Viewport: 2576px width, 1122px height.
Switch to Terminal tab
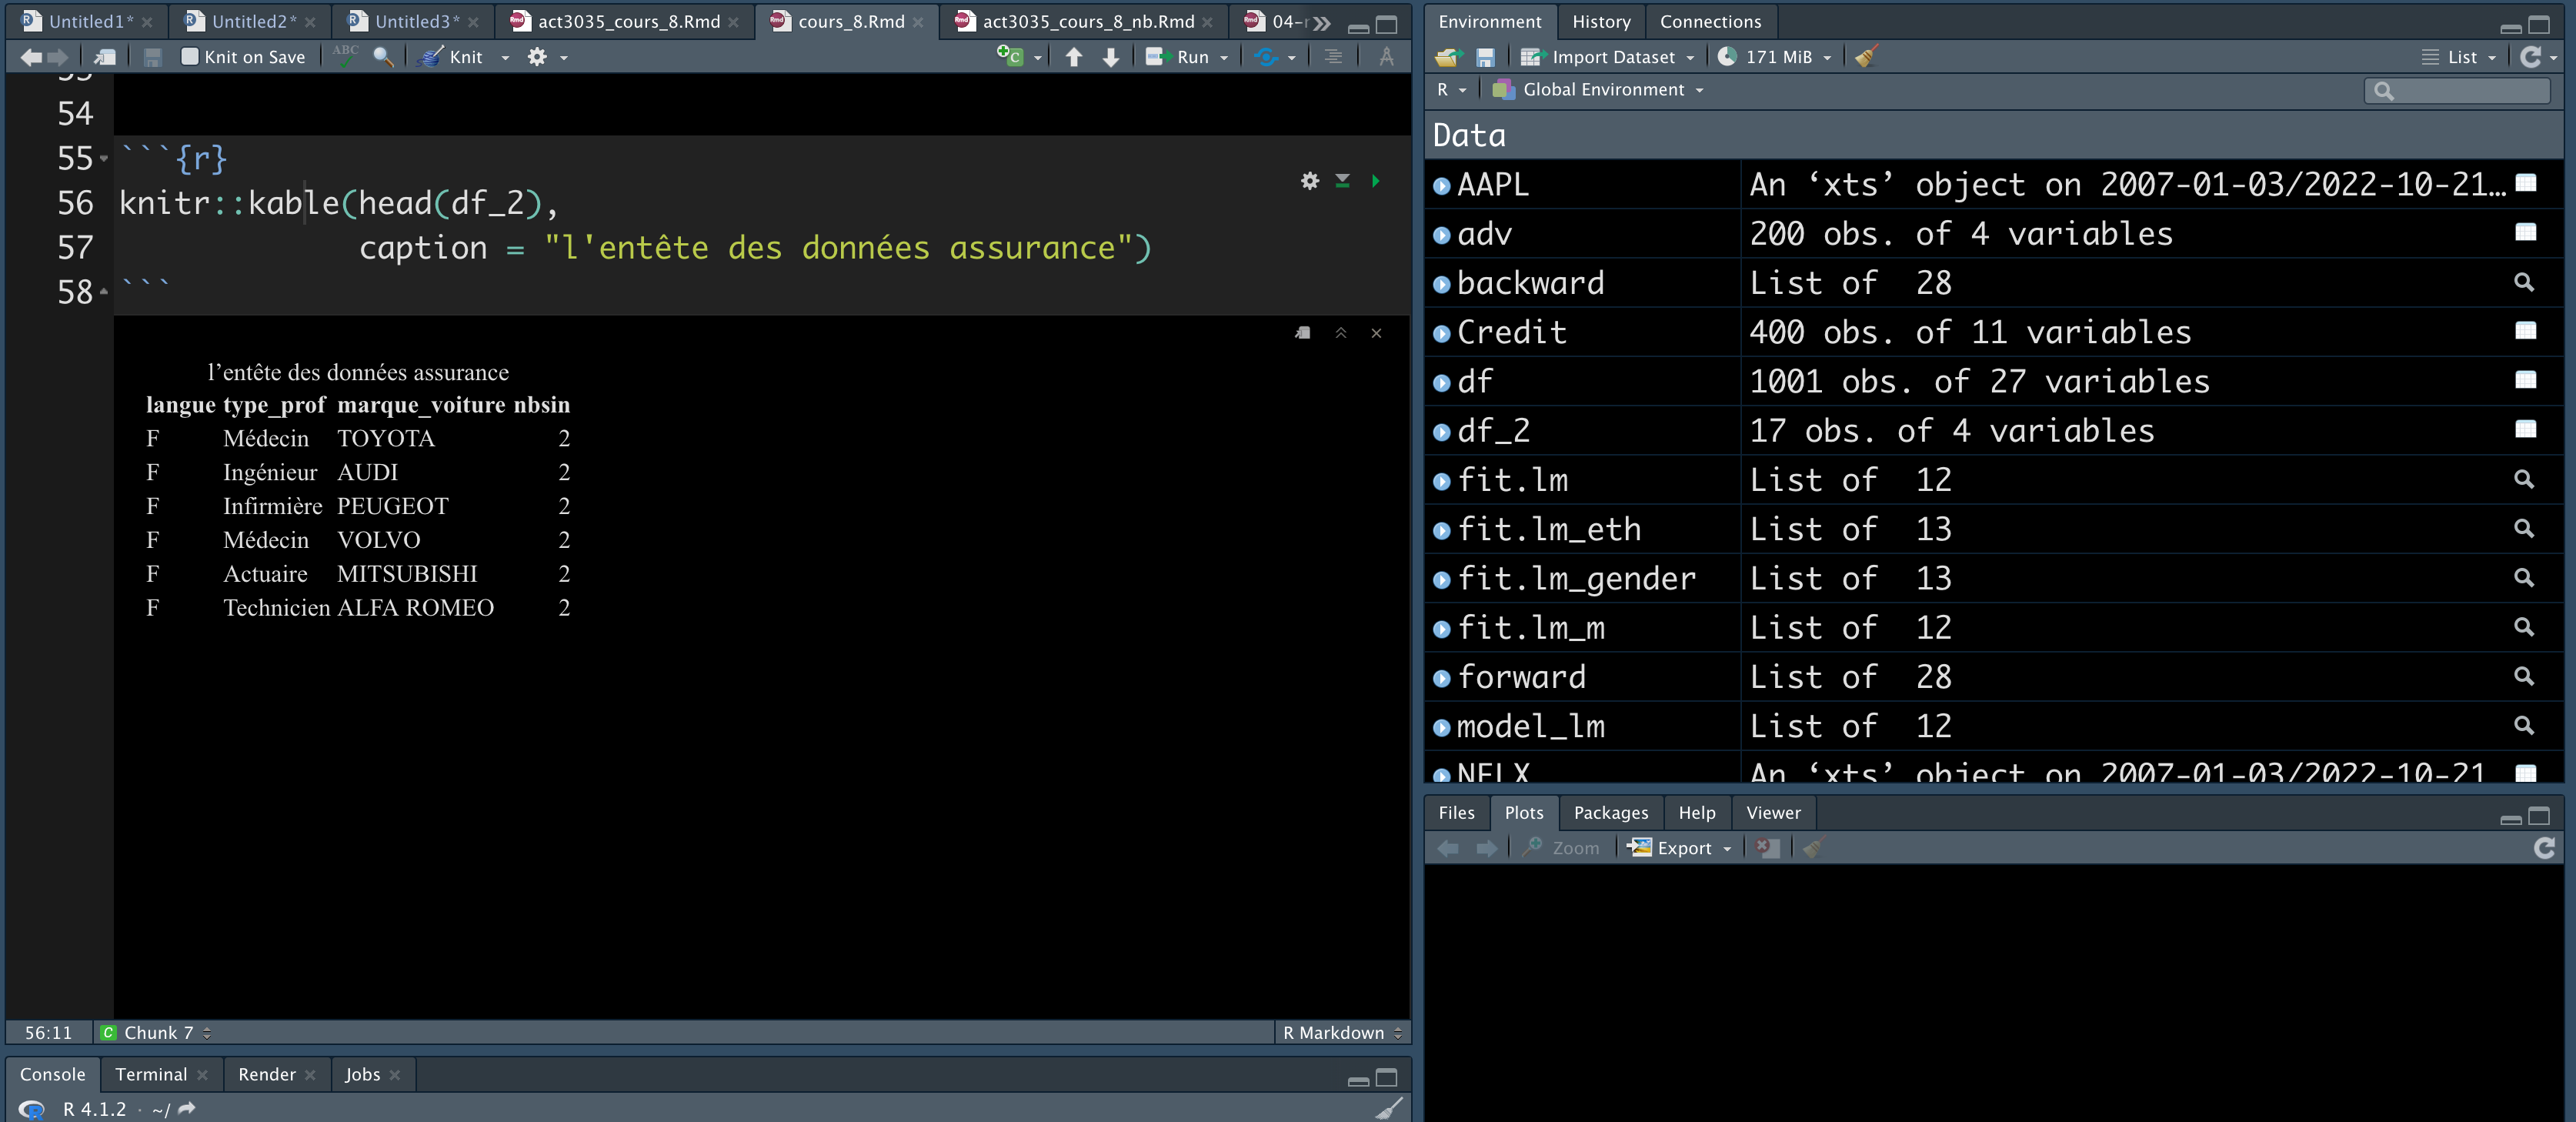click(151, 1074)
